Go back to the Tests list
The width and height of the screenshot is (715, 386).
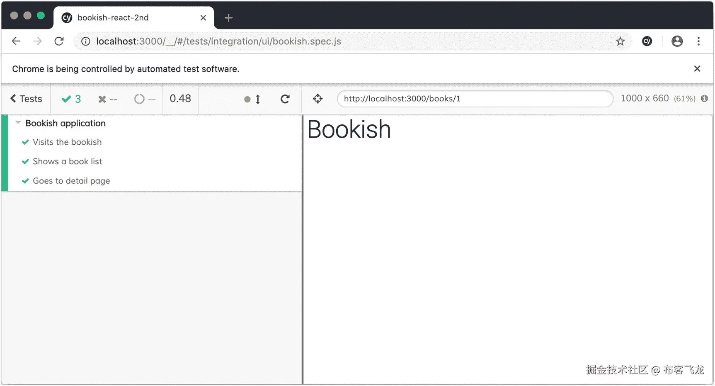click(x=26, y=99)
